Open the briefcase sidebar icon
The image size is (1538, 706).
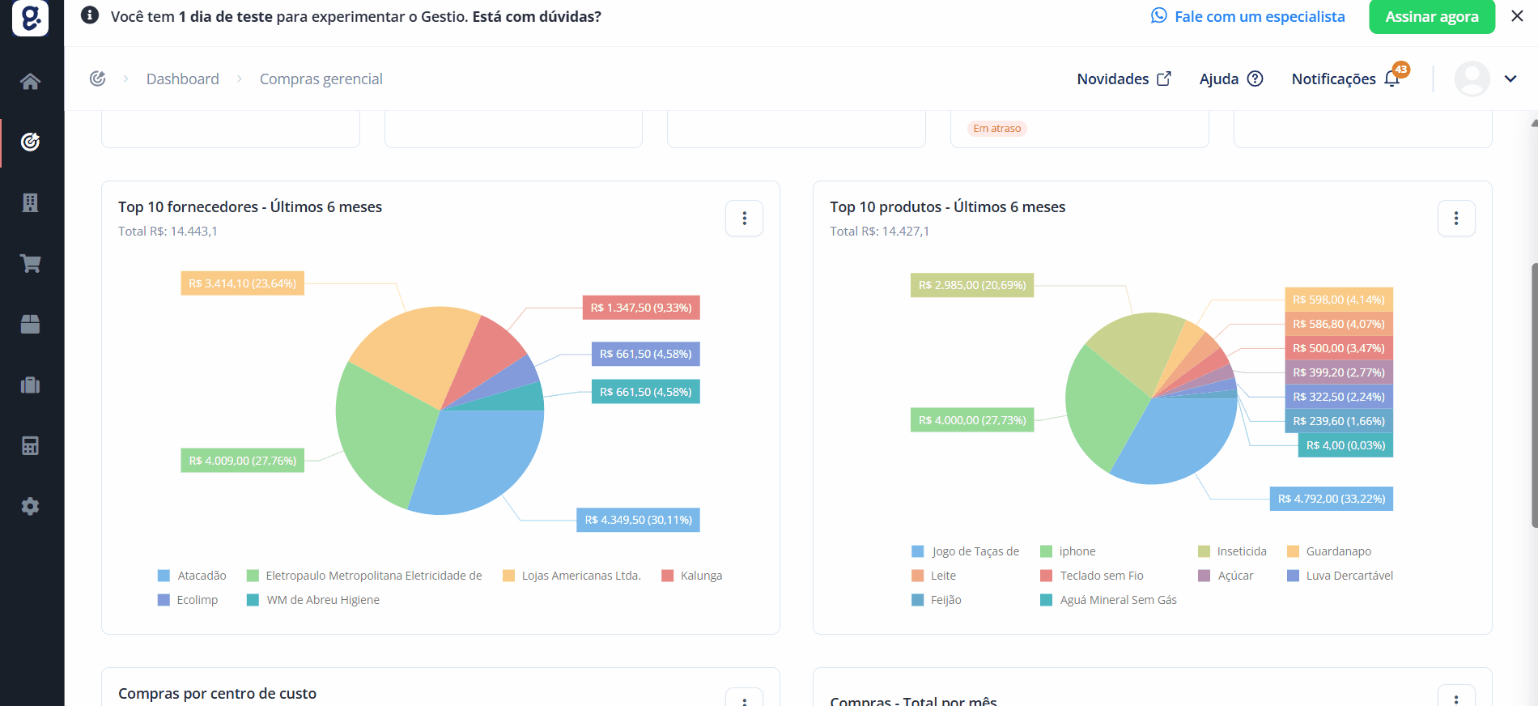(30, 385)
